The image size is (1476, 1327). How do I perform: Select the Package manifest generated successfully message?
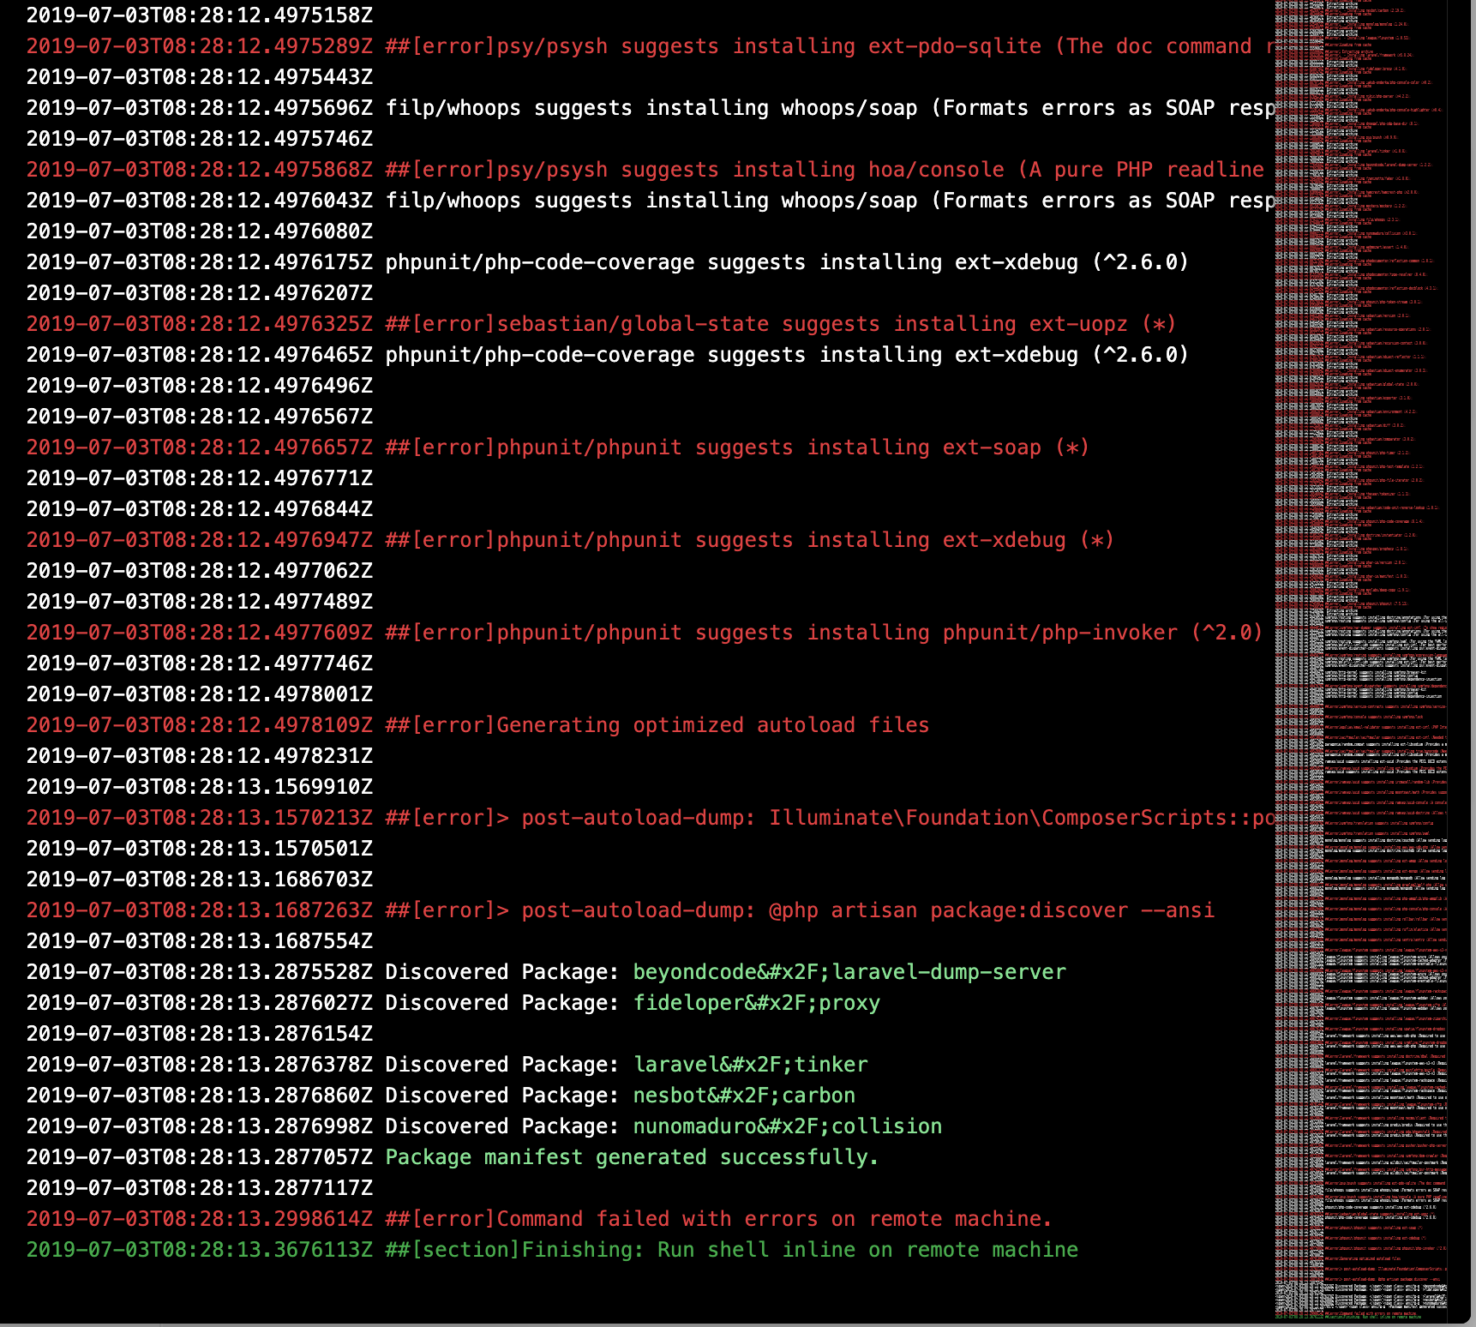click(631, 1156)
